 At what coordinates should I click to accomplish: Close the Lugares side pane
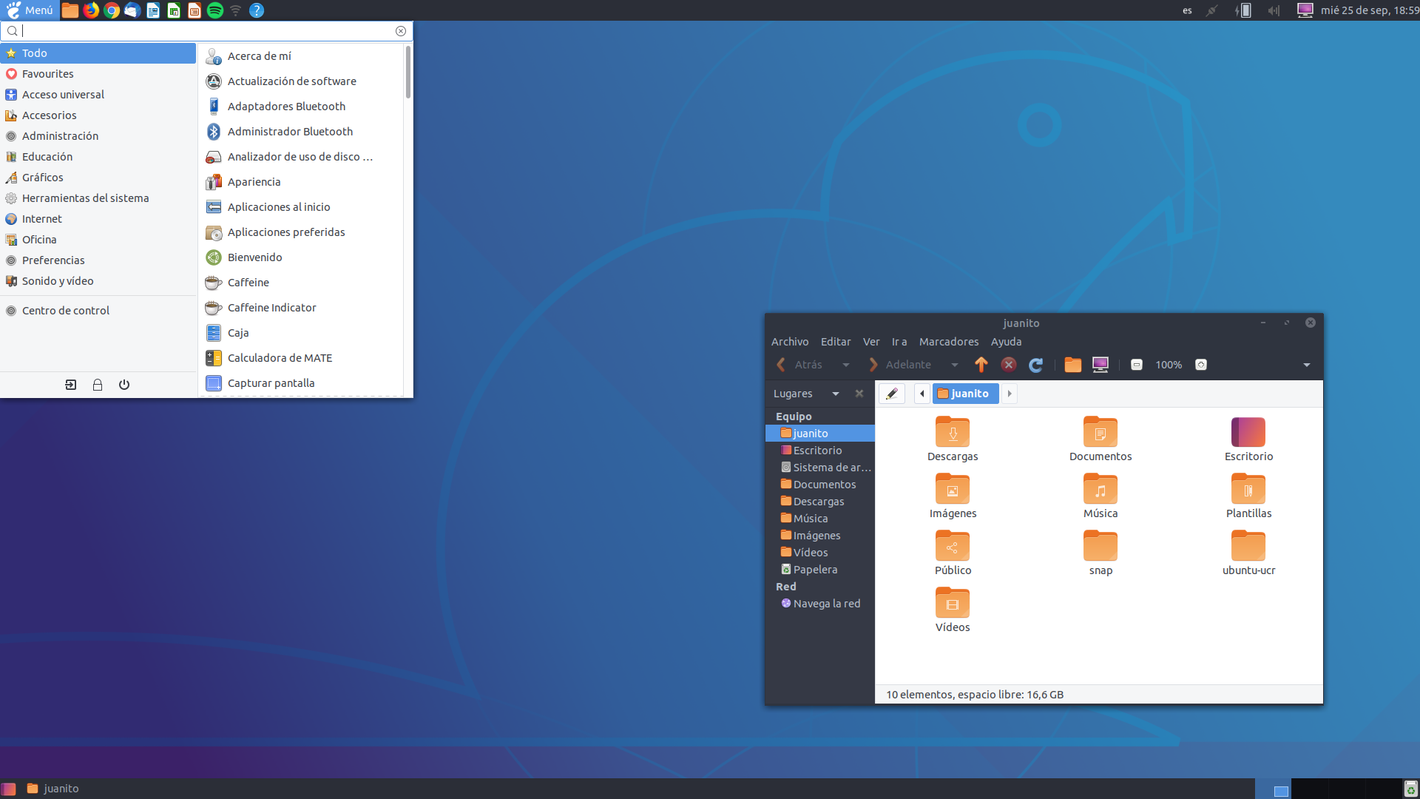click(x=859, y=394)
